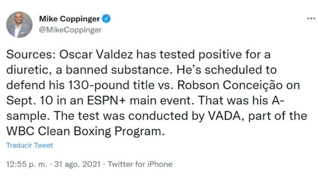Click the WBC Clean Boxing Program text

pyautogui.click(x=81, y=131)
